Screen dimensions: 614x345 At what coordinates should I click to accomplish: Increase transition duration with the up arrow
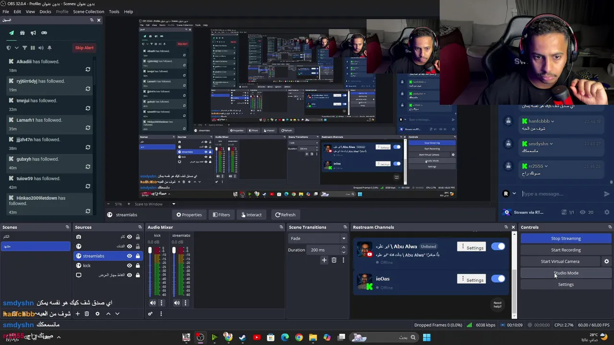343,248
